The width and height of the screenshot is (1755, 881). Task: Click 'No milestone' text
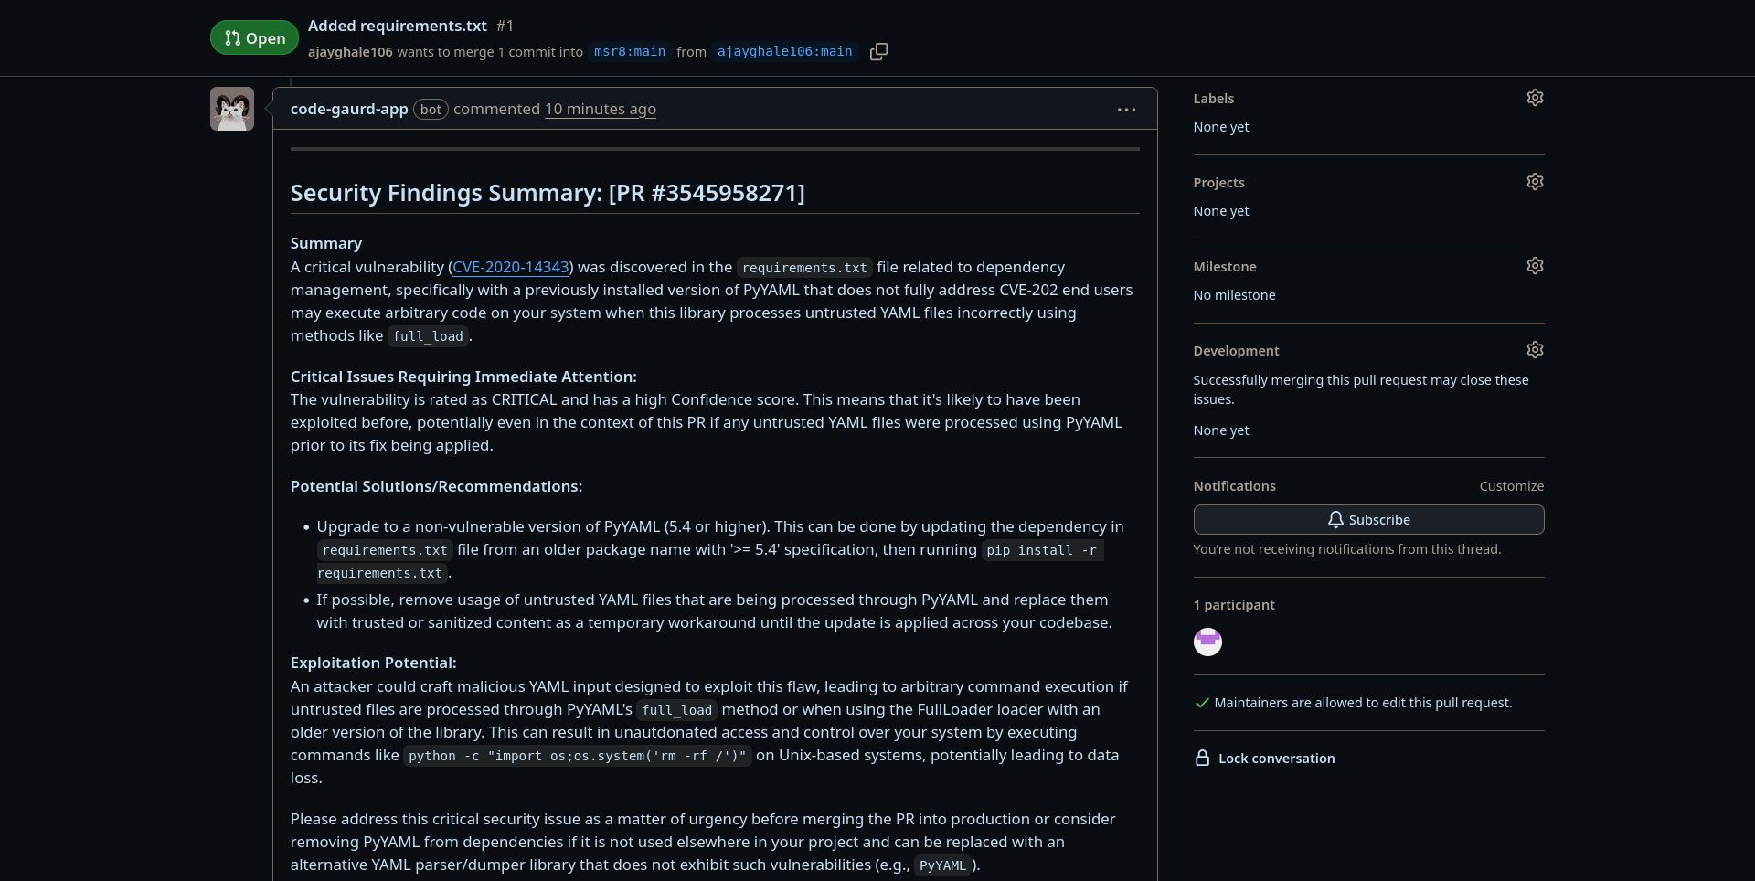[1234, 295]
